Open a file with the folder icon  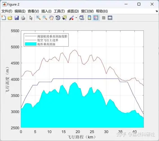click(x=10, y=18)
